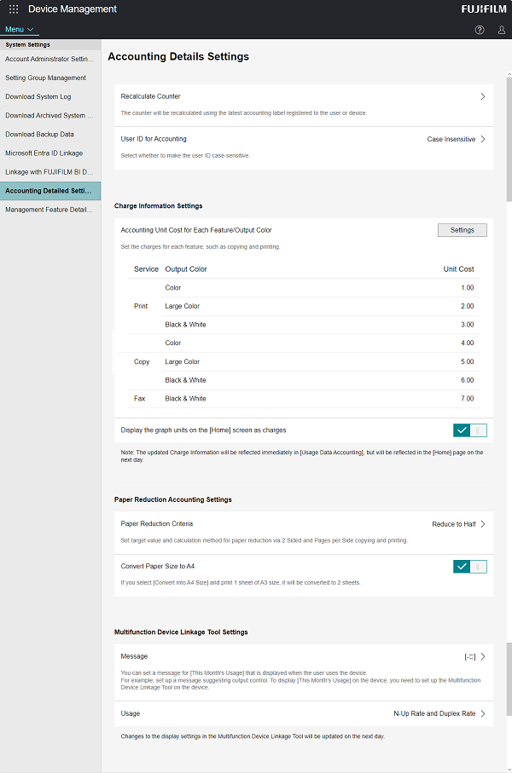
Task: Open the Usage setting chevron
Action: pos(482,714)
